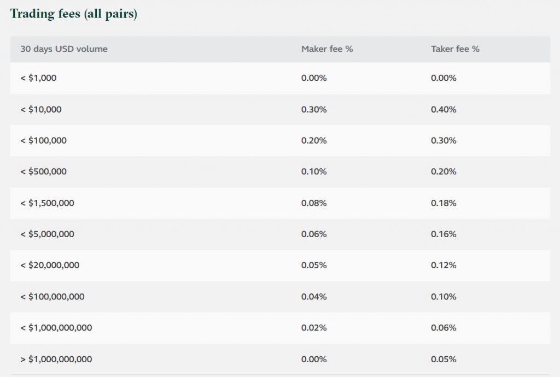Click the "Maker fee %" column header
Screen dimensions: 560x377
point(327,49)
